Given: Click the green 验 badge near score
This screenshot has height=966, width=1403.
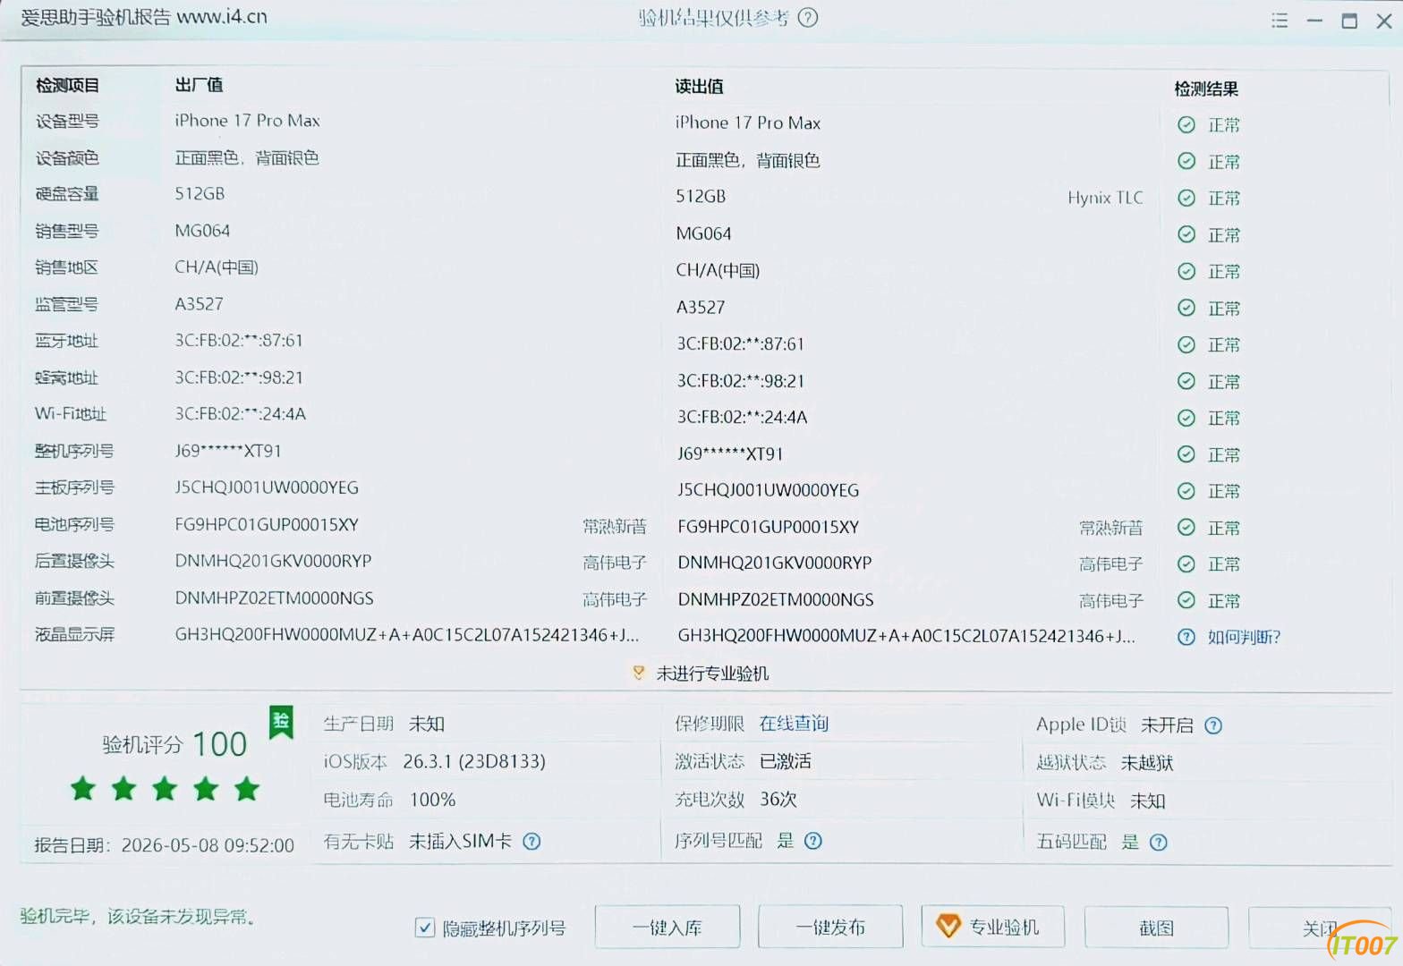Looking at the screenshot, I should point(281,723).
